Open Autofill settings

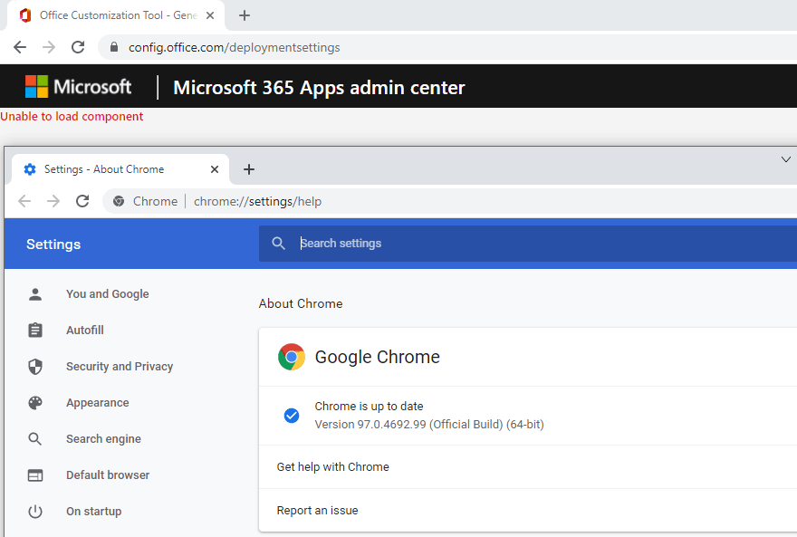tap(85, 331)
